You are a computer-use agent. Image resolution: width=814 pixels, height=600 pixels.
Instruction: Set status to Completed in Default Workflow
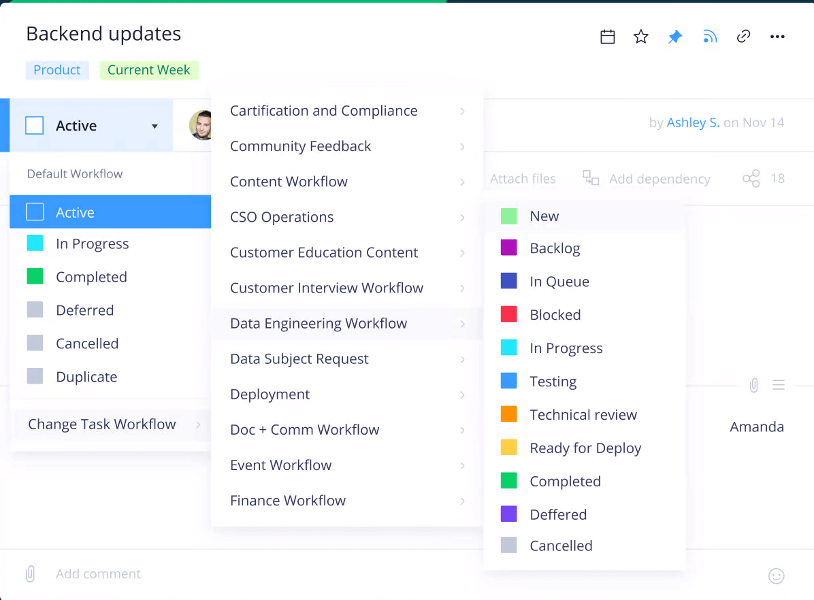tap(110, 277)
